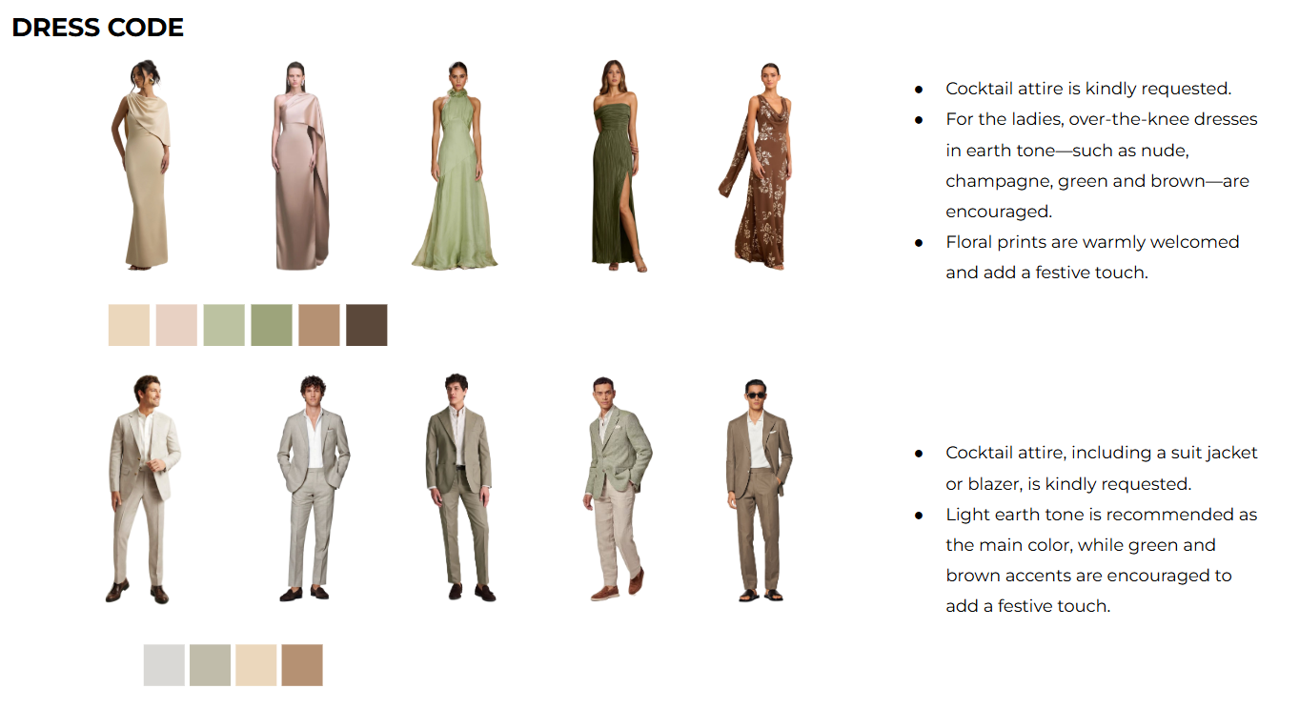Click the single word "encouraged." line
This screenshot has width=1299, height=709.
[997, 212]
